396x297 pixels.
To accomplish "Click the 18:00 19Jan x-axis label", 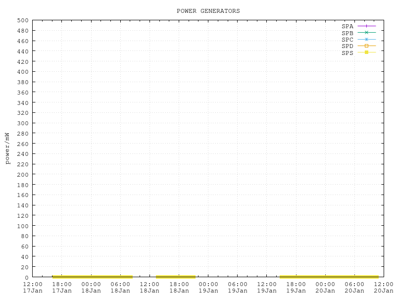I will pyautogui.click(x=296, y=288).
